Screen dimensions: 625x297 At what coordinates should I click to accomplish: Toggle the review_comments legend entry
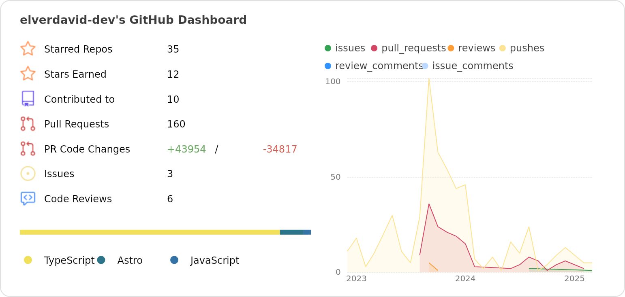[x=374, y=66]
